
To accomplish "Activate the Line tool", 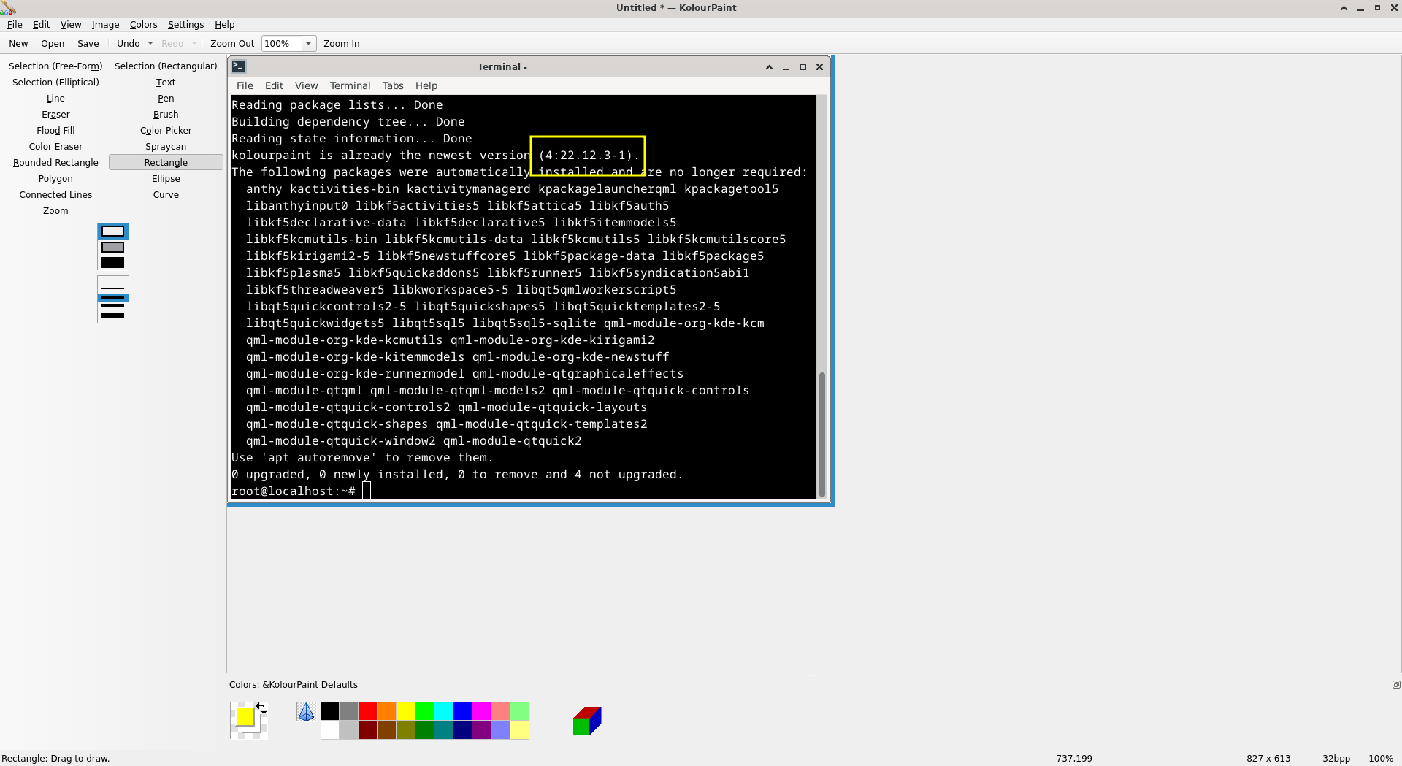I will coord(55,99).
